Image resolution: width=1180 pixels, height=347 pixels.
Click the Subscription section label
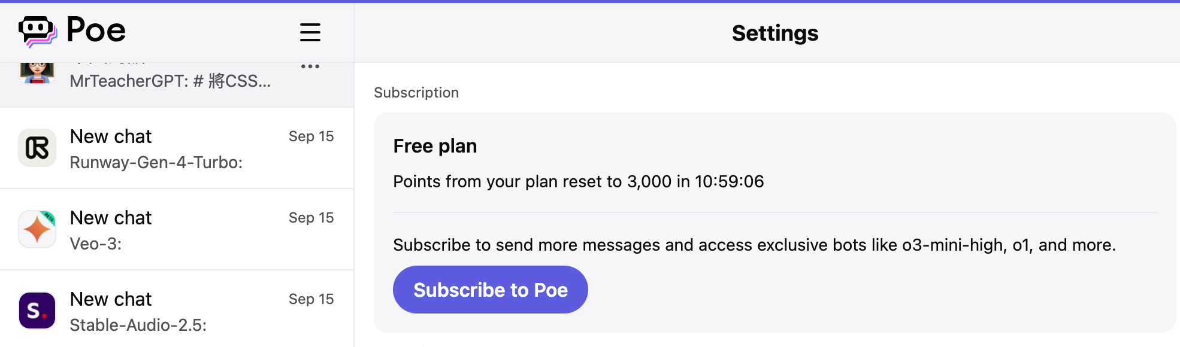(x=416, y=93)
